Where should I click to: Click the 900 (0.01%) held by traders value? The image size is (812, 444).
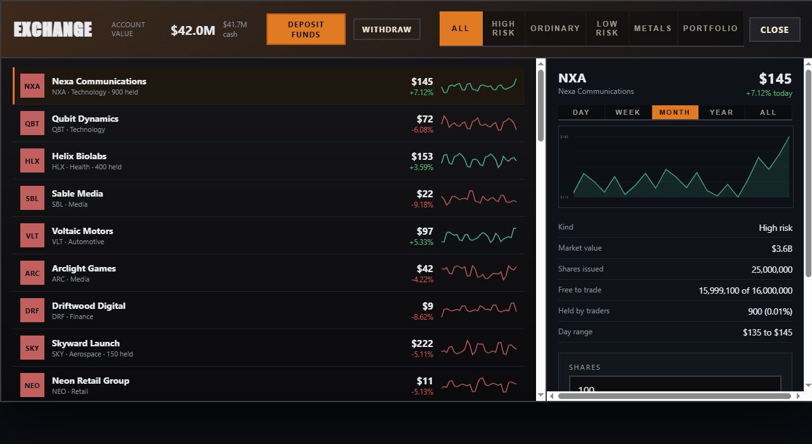tap(770, 311)
